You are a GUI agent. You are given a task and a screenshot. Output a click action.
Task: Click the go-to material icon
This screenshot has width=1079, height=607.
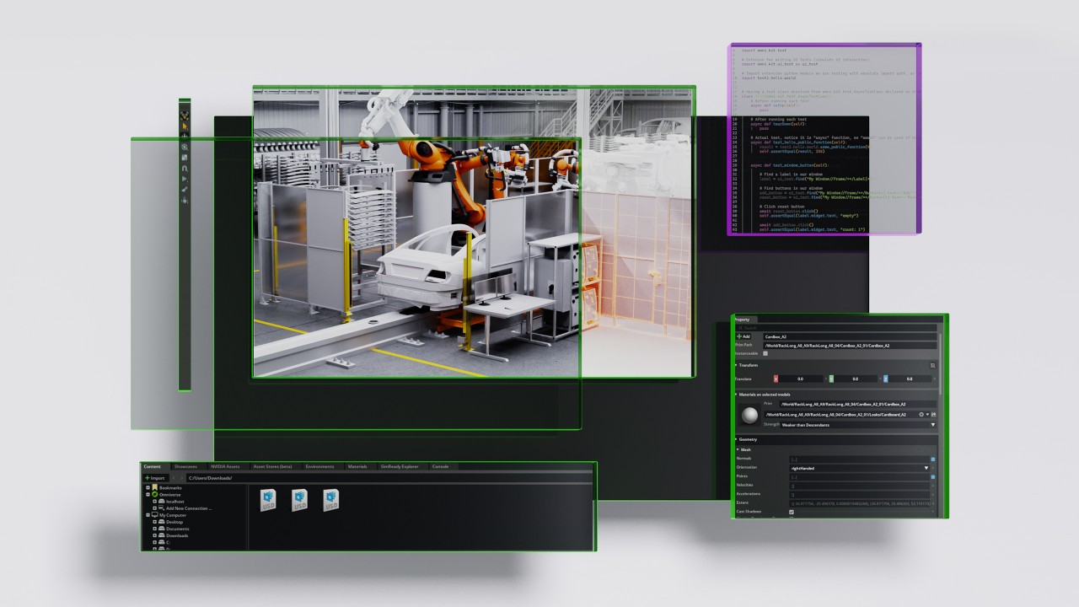click(934, 415)
